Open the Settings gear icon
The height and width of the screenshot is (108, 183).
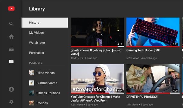pyautogui.click(x=11, y=102)
